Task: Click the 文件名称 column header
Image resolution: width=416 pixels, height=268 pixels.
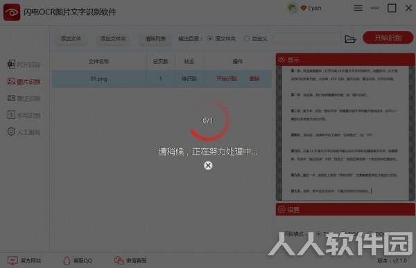Action: (98, 62)
